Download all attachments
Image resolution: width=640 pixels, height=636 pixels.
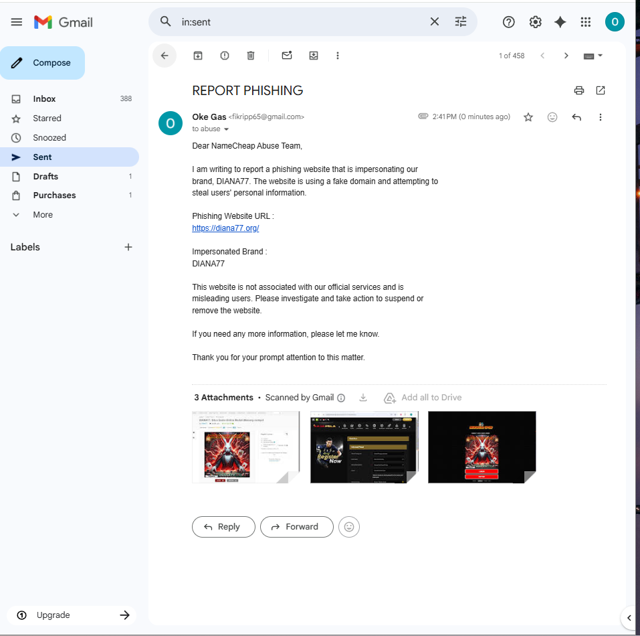pyautogui.click(x=363, y=398)
